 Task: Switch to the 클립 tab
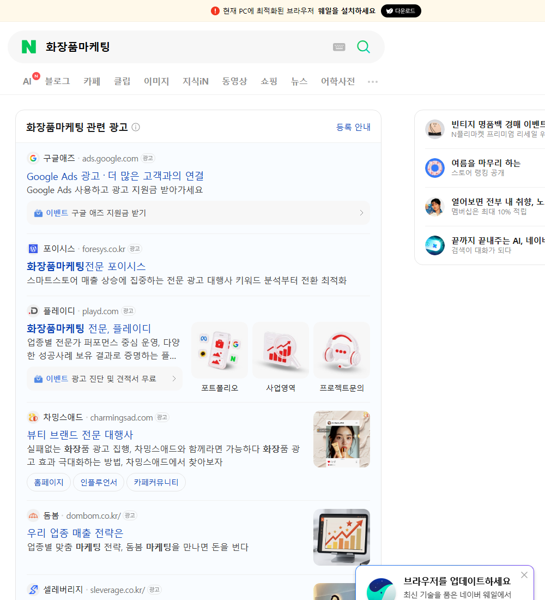[x=122, y=81]
